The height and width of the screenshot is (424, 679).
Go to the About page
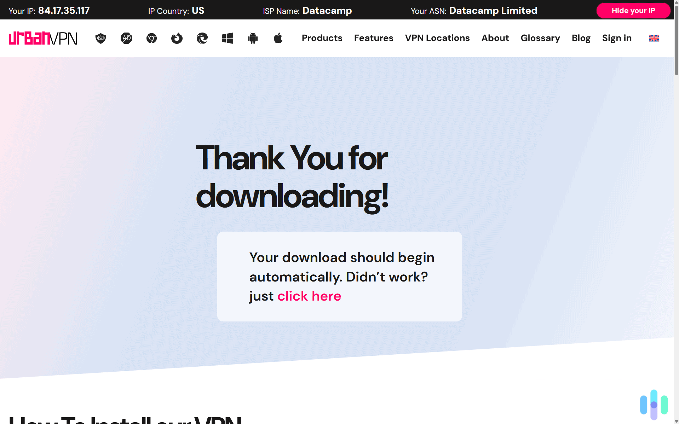[x=495, y=38]
